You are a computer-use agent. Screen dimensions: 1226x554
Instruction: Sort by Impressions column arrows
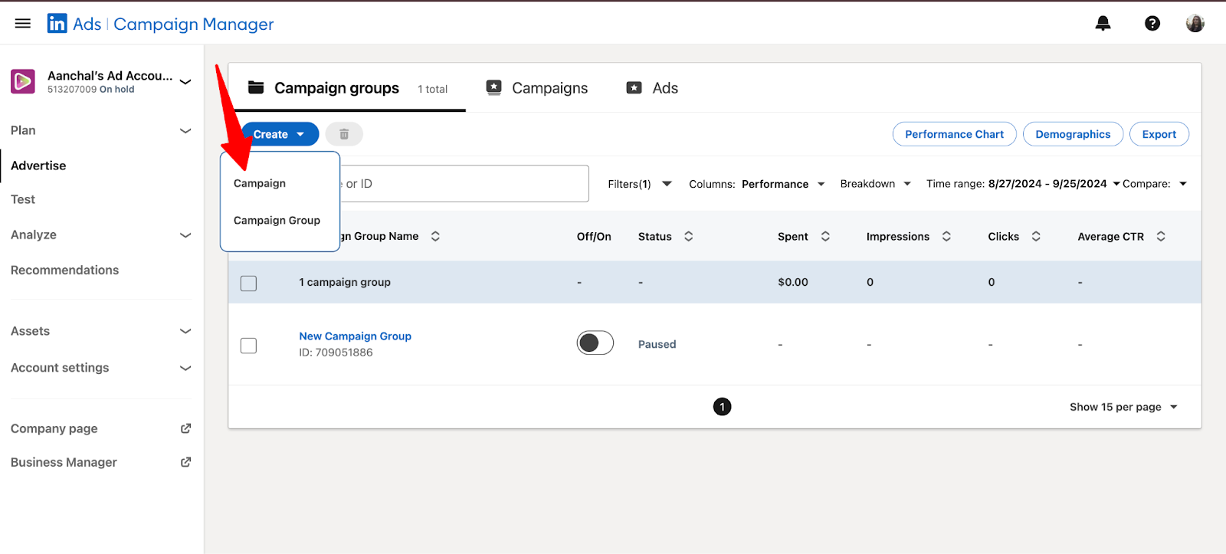coord(946,236)
